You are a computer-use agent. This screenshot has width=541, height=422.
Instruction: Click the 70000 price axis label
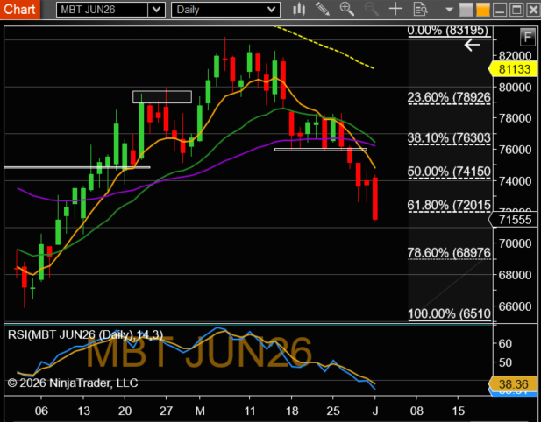(x=515, y=243)
